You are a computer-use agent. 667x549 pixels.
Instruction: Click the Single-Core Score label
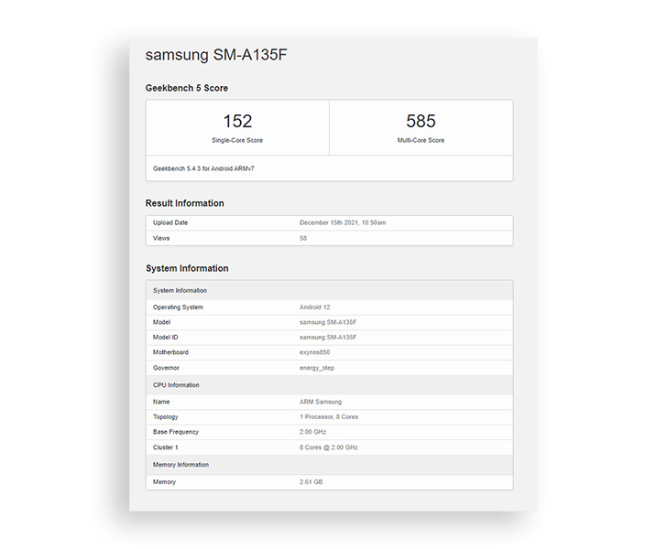[237, 140]
